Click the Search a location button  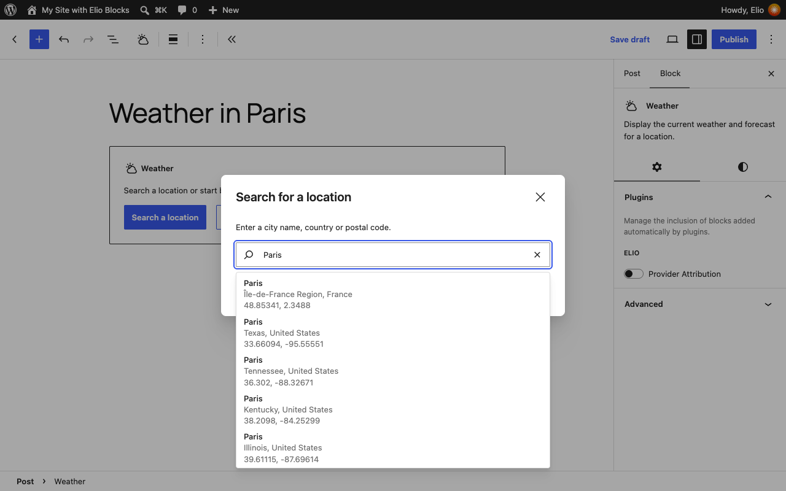pyautogui.click(x=165, y=217)
